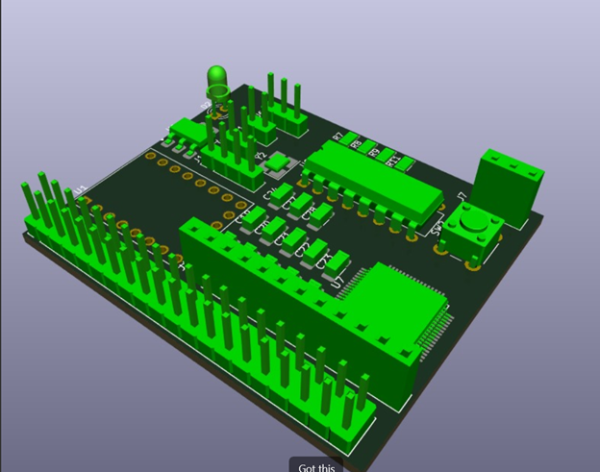Image resolution: width=600 pixels, height=472 pixels.
Task: Select the R9 resistor
Action: 386,155
